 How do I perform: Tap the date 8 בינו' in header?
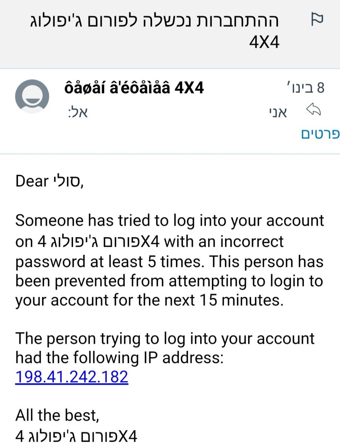tap(305, 88)
